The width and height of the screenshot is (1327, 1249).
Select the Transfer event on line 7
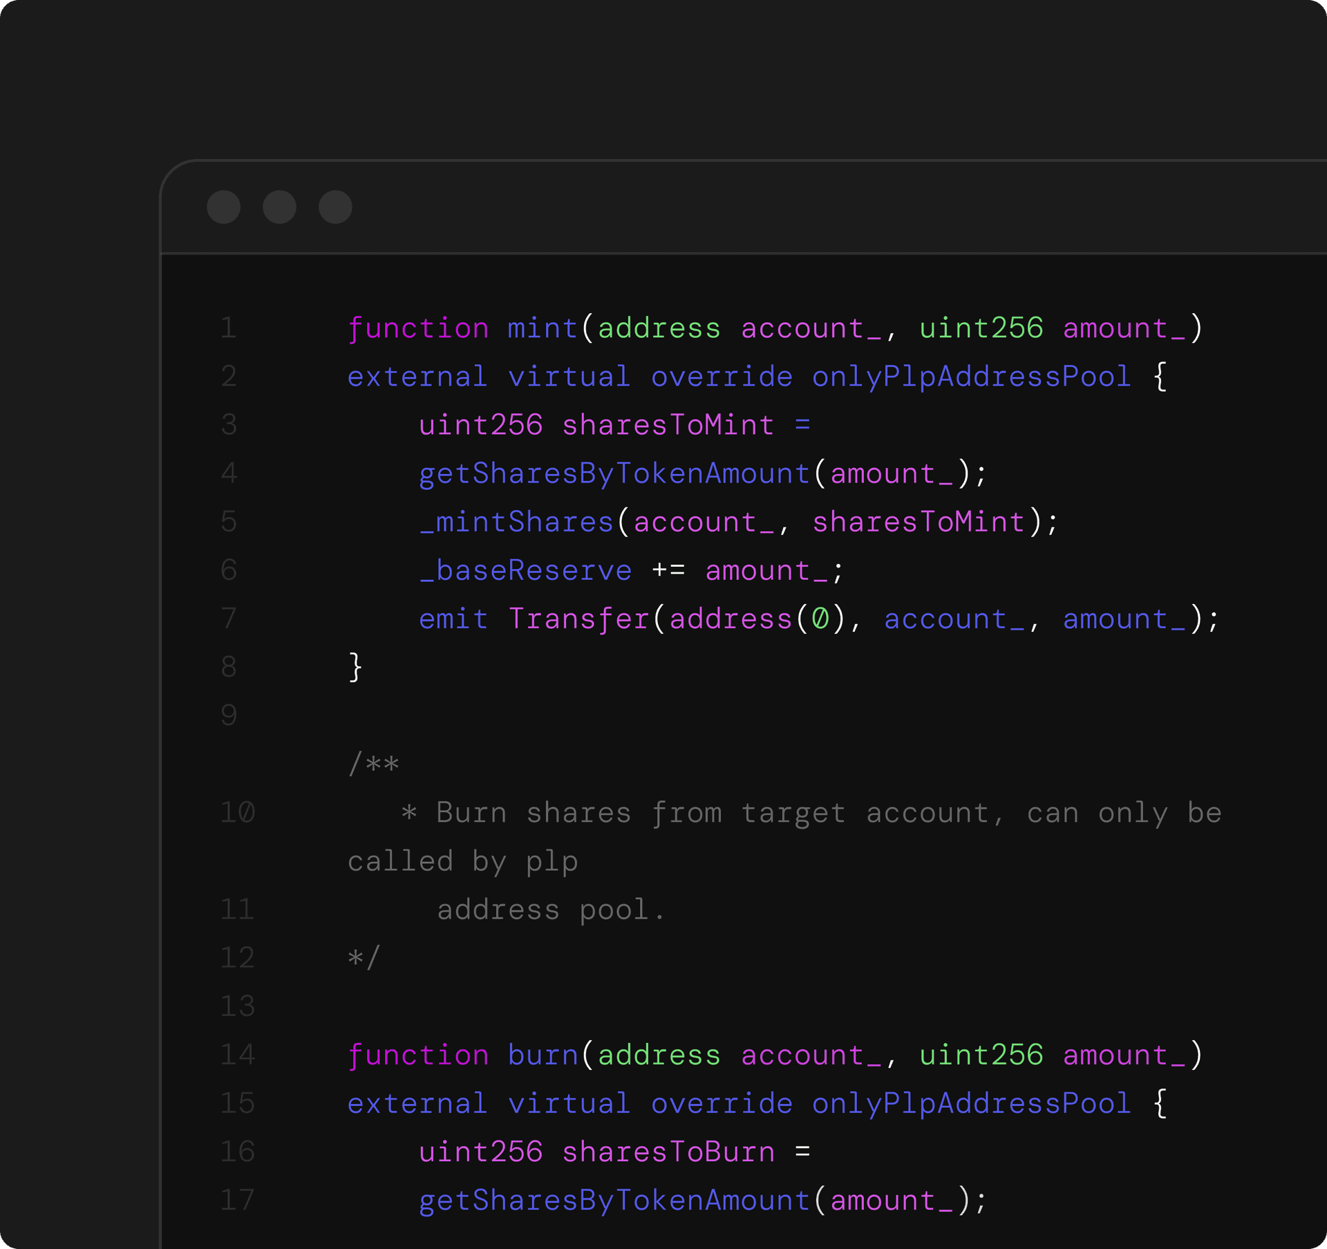pyautogui.click(x=579, y=618)
